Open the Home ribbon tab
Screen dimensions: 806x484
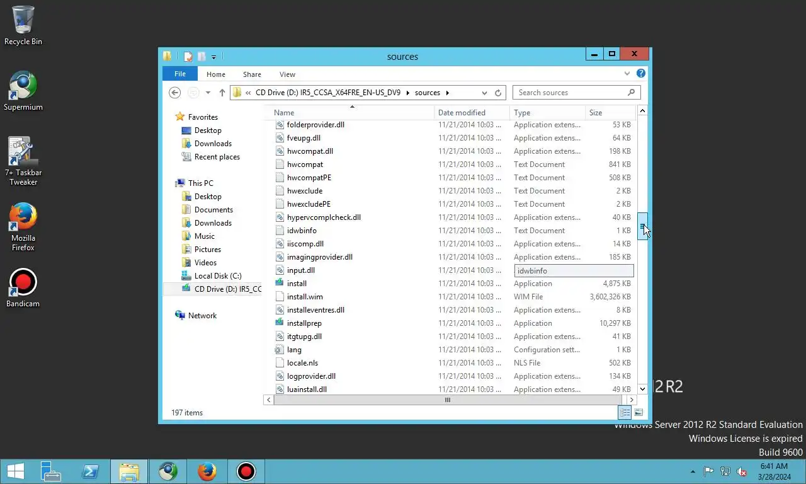[215, 74]
